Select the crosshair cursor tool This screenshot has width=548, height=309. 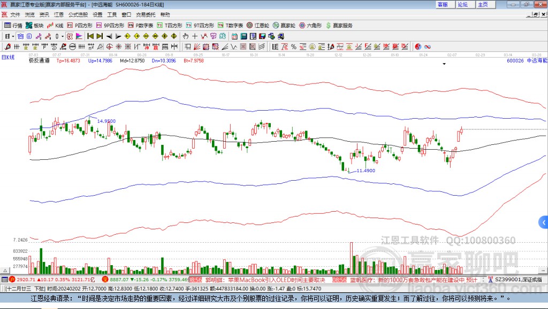(x=195, y=36)
